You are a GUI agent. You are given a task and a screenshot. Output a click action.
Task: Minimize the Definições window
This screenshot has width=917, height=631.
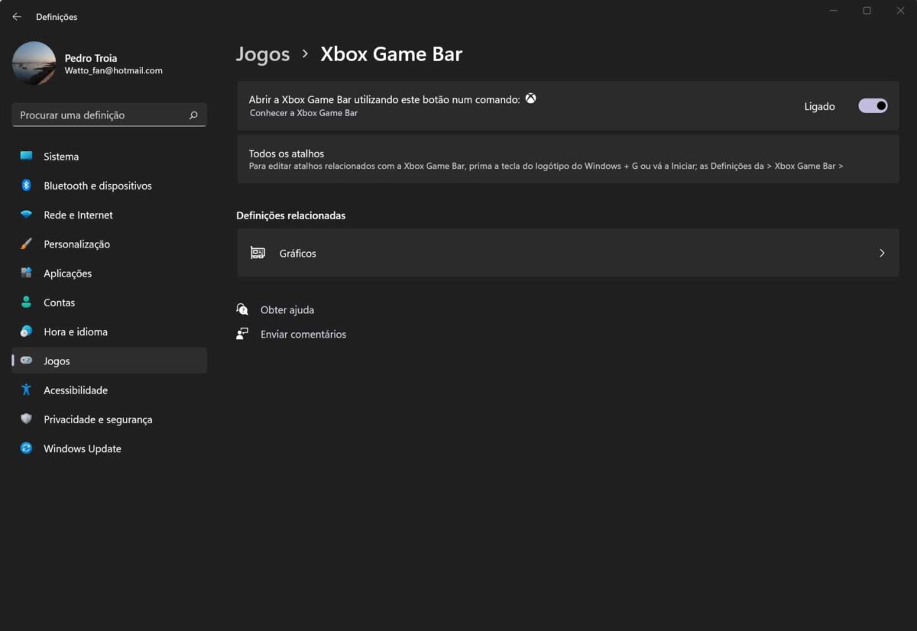pos(834,11)
